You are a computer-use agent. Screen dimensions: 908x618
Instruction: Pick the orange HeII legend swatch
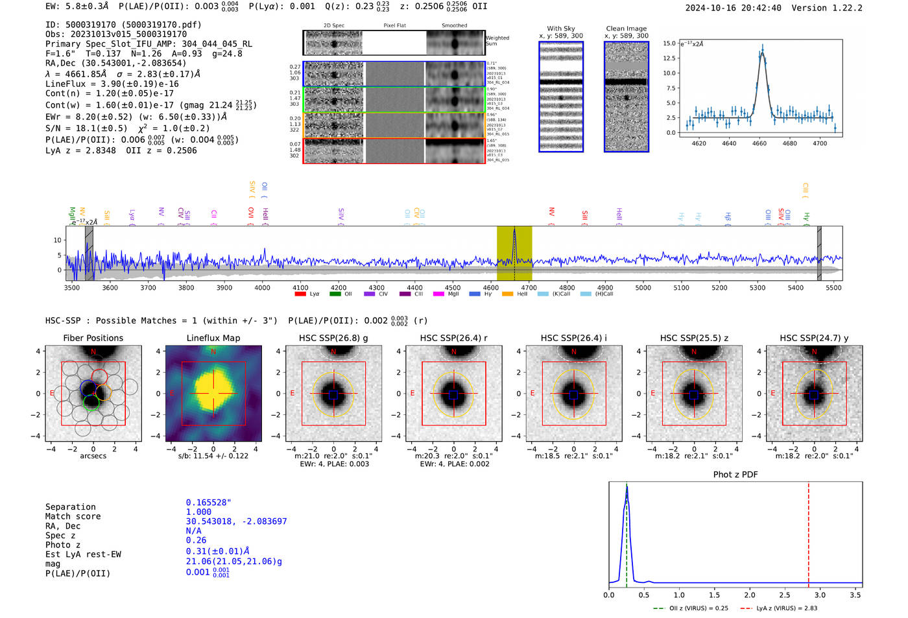(507, 294)
